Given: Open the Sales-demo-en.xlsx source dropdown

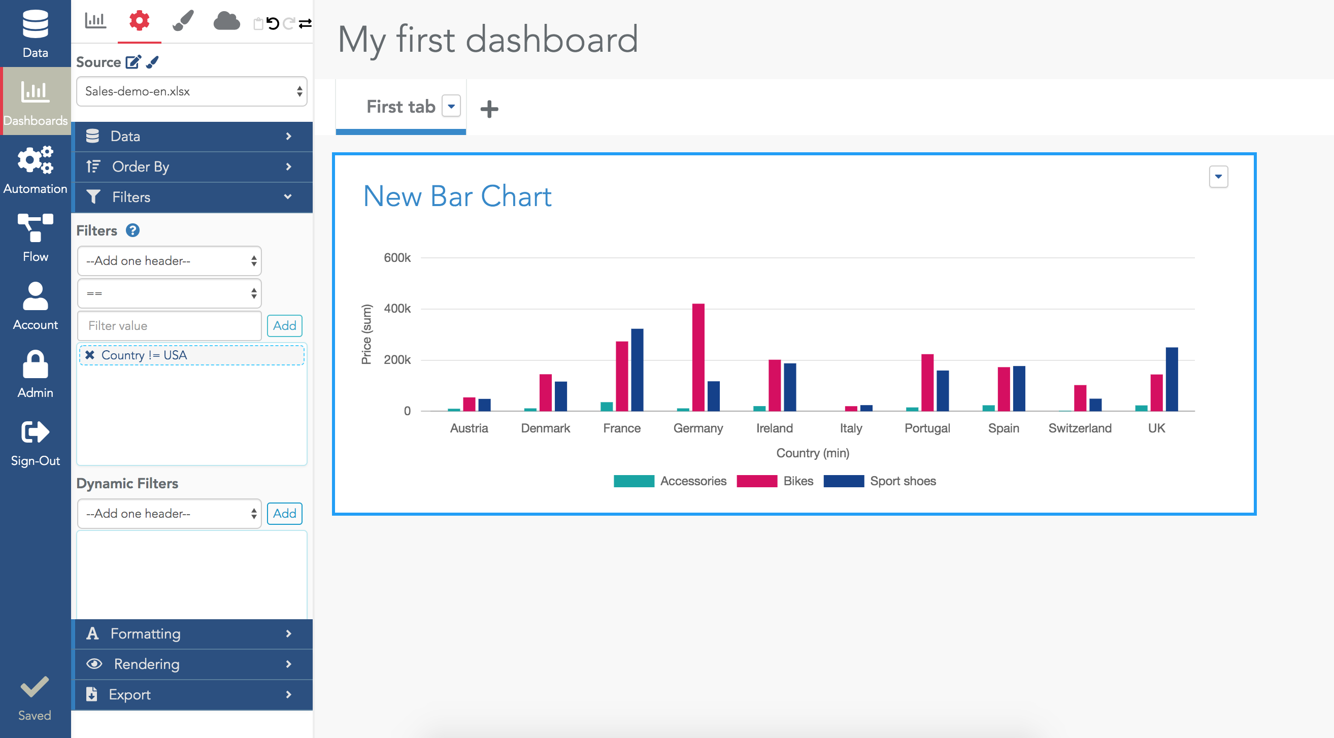Looking at the screenshot, I should pos(191,92).
